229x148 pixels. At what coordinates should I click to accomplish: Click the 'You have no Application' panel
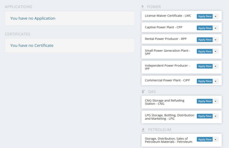coord(70,18)
